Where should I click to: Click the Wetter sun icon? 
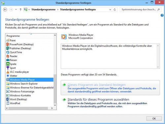click(8, 76)
